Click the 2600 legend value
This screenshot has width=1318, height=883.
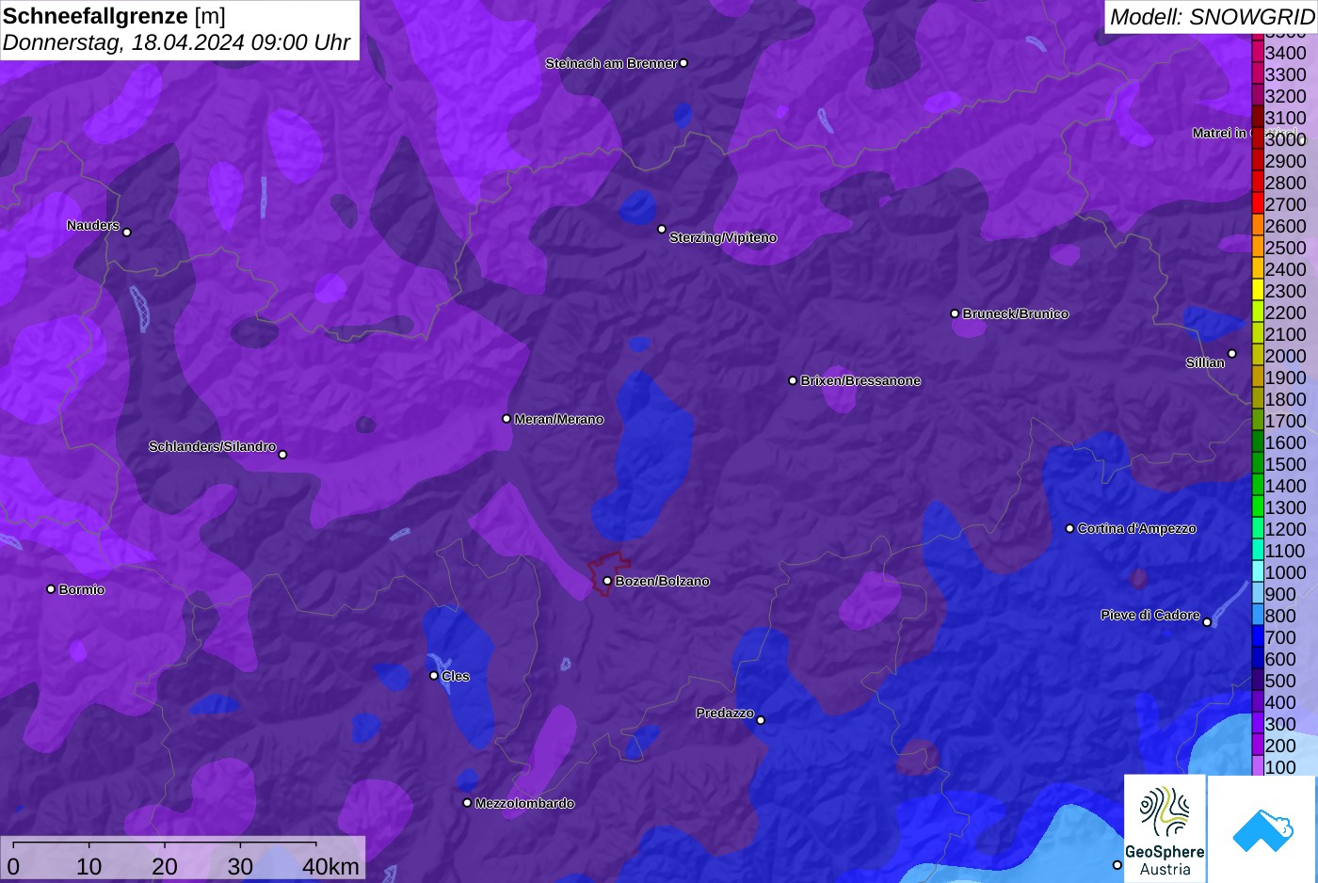(1286, 226)
